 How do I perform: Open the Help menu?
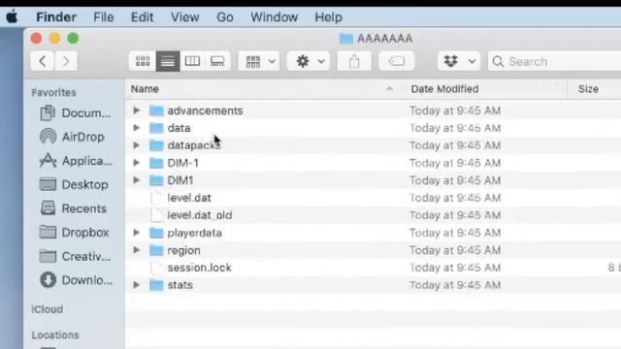click(x=328, y=17)
